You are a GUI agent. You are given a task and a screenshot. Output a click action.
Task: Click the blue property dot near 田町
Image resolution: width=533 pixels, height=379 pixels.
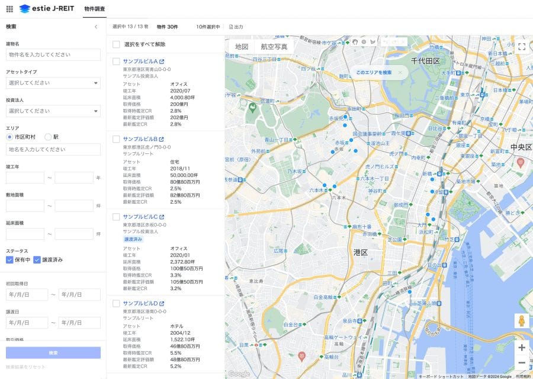pyautogui.click(x=410, y=291)
